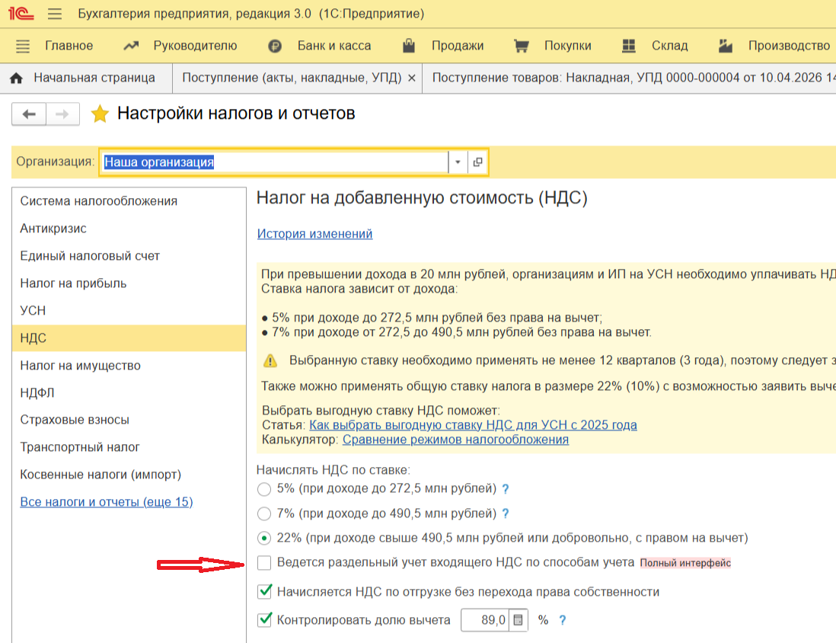Show help for the 7% rate option
Image resolution: width=836 pixels, height=643 pixels.
pos(506,513)
